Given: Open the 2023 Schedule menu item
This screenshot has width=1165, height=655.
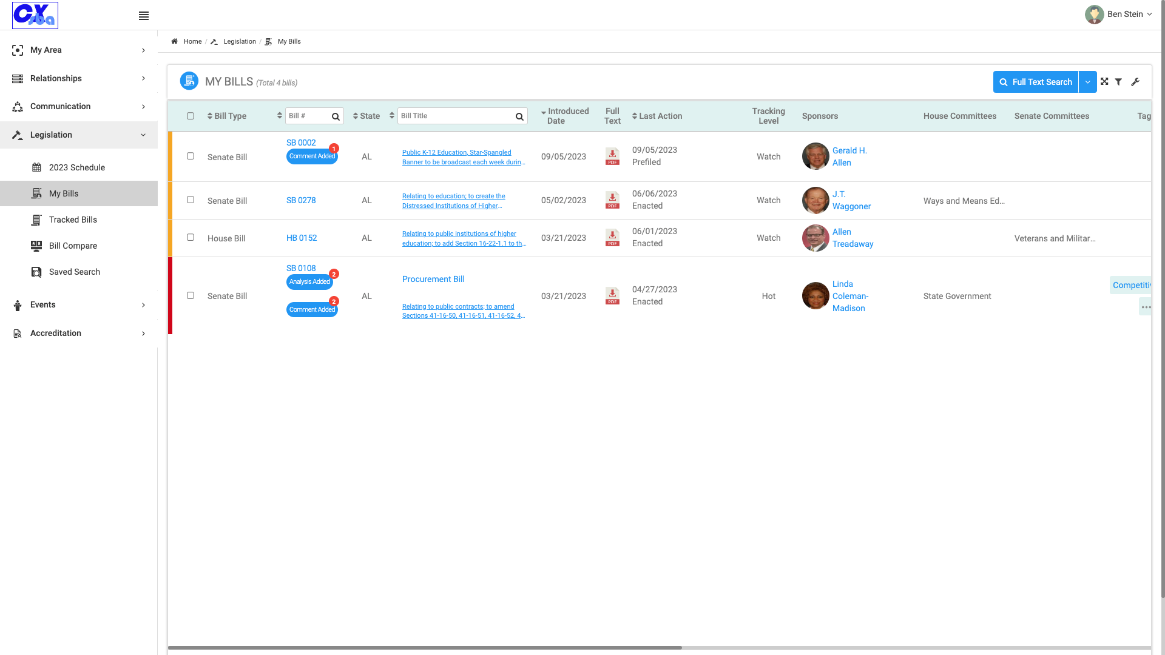Looking at the screenshot, I should (x=79, y=167).
